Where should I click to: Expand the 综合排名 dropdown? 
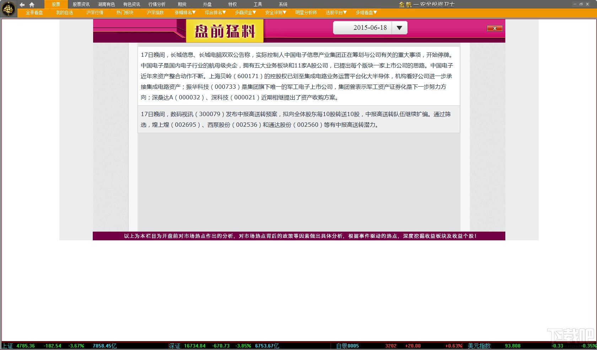coord(215,12)
